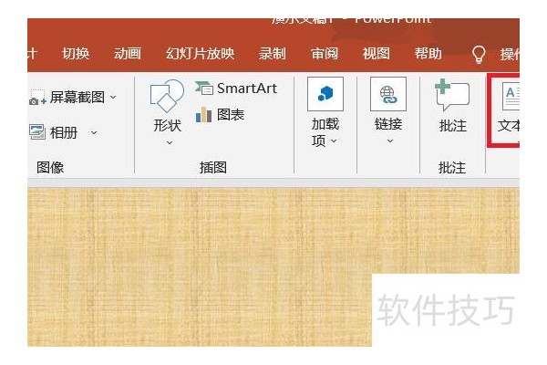Open the 幻灯片放映 tab
The width and height of the screenshot is (547, 365).
(x=200, y=54)
